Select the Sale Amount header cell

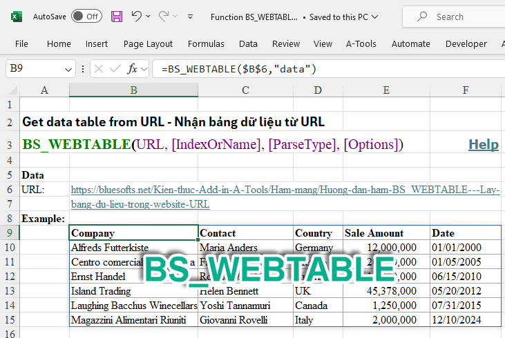pos(386,232)
